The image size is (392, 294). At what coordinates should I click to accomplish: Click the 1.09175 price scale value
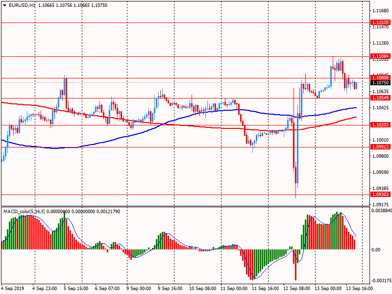click(381, 203)
